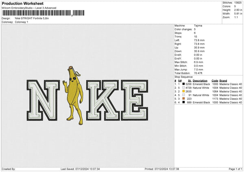Click 'Natural White' description in row 4
The width and height of the screenshot is (244, 172).
coord(201,95)
